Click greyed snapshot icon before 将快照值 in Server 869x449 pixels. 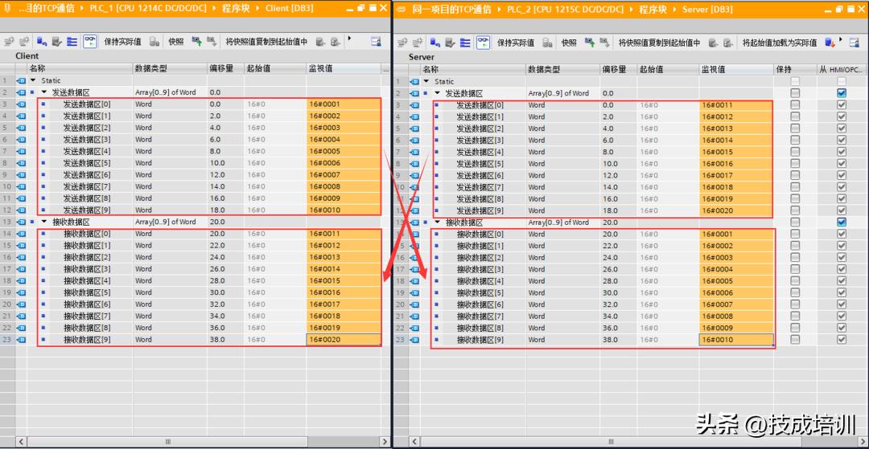[604, 43]
